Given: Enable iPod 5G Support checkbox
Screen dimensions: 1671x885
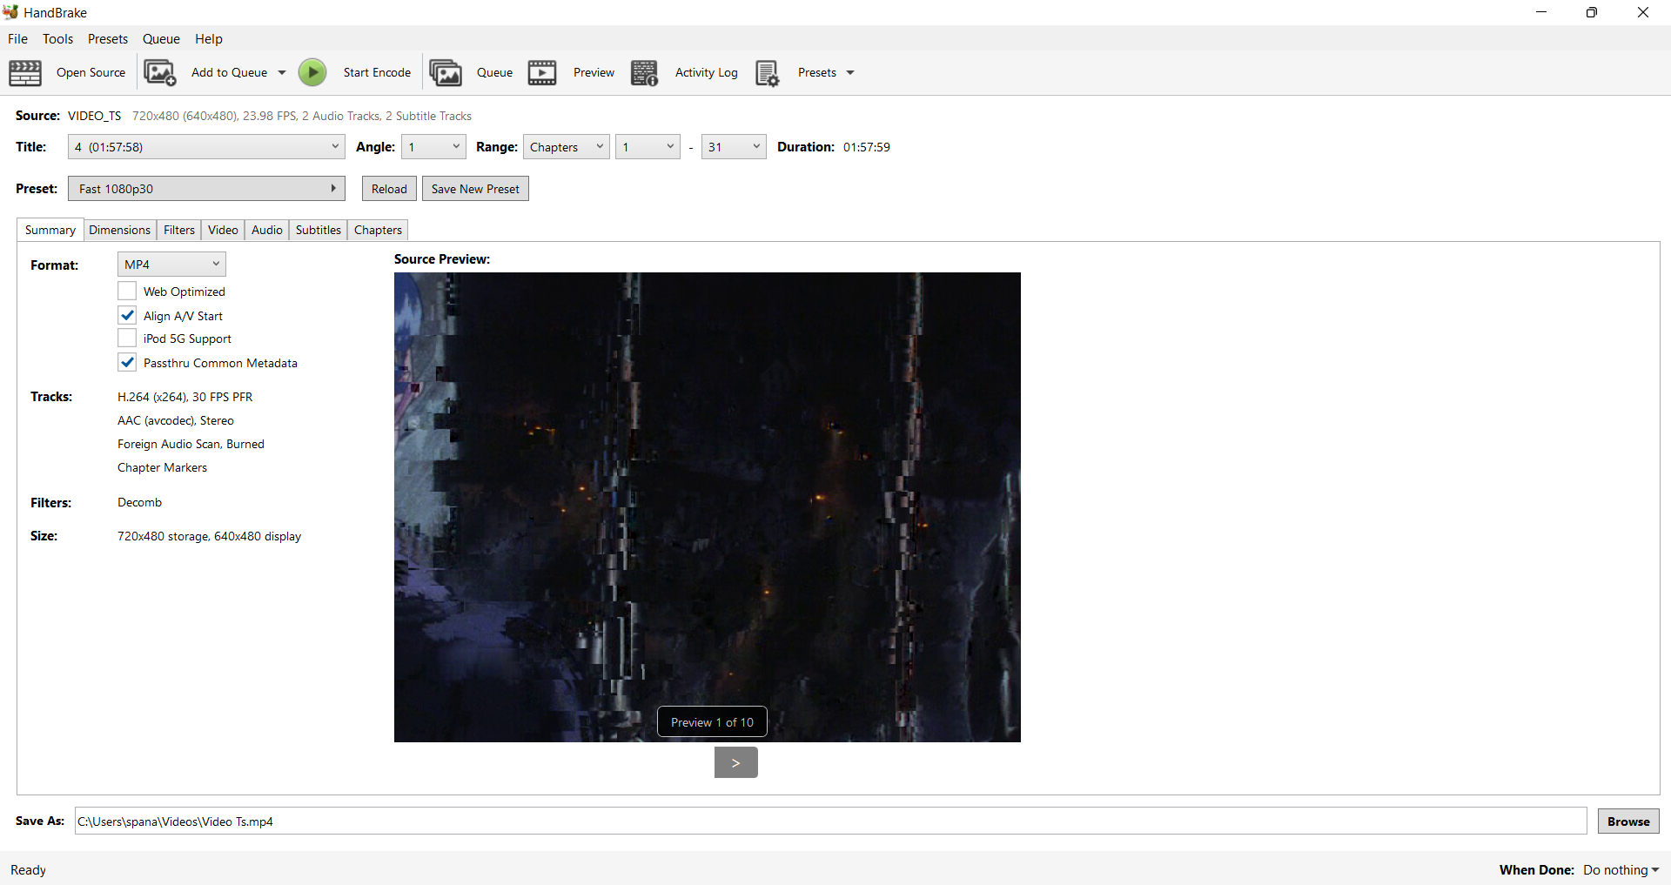Looking at the screenshot, I should tap(127, 339).
